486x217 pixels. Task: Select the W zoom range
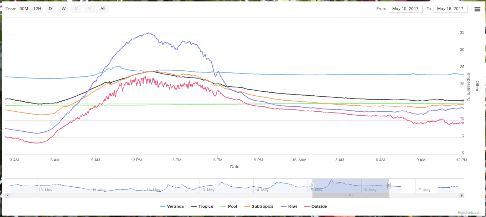(63, 9)
